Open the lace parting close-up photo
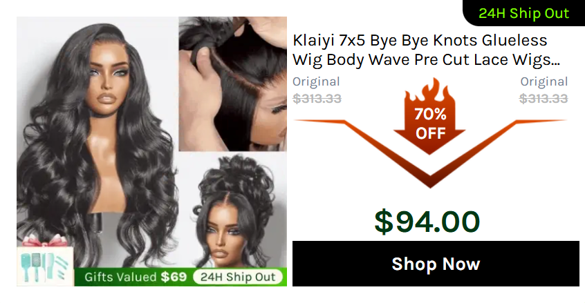 [x=233, y=84]
